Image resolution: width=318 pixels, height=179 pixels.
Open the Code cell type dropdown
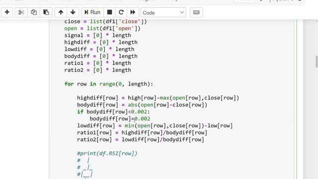(163, 12)
